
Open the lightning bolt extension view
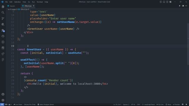tap(3, 42)
